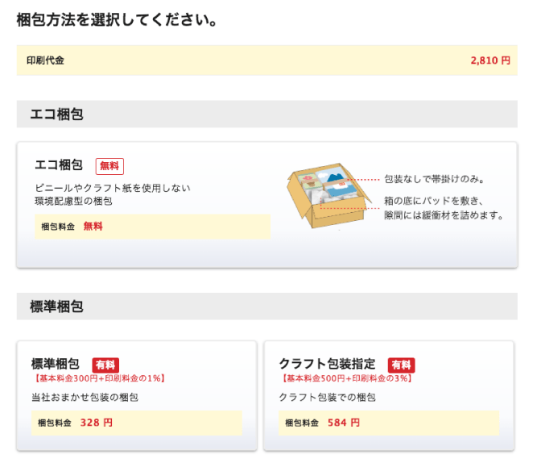Click the 基本料金500円+印刷料金の3% note

(x=346, y=378)
